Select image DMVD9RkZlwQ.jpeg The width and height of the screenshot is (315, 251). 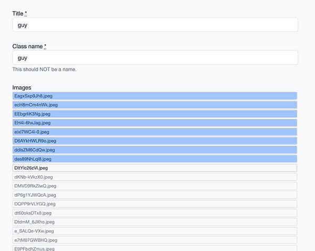[x=155, y=186]
